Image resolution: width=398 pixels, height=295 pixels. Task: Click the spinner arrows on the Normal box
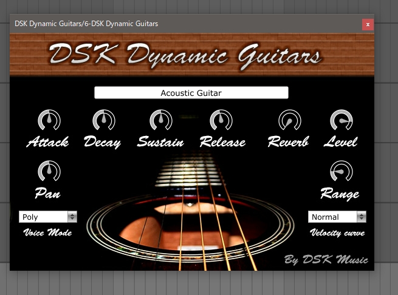pos(362,217)
